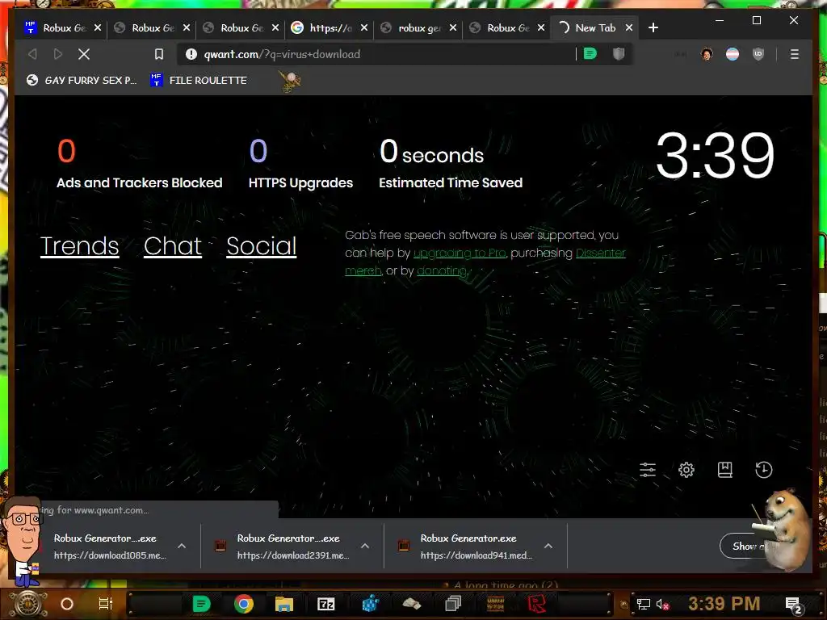Viewport: 827px width, 620px height.
Task: Close the lowercase robux ge tab
Action: [x=452, y=27]
